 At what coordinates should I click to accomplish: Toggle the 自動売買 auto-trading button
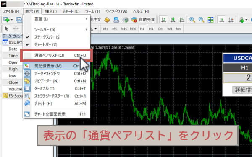coord(143,20)
